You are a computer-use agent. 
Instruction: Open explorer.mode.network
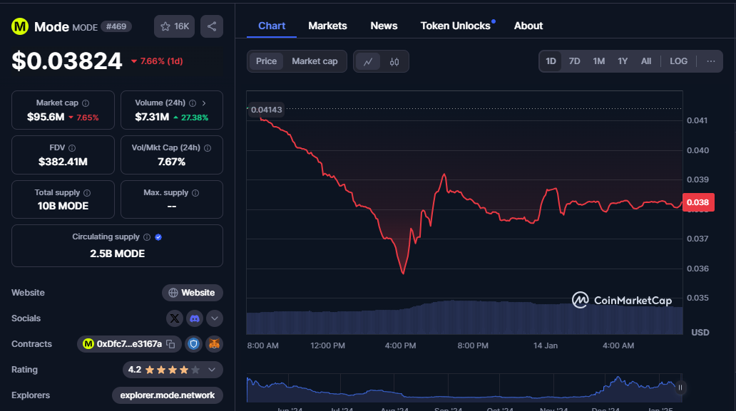tap(167, 395)
